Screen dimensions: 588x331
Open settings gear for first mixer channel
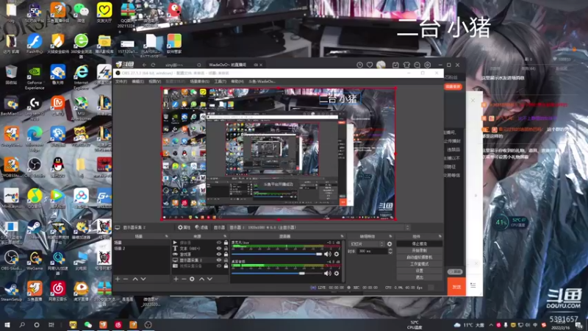[x=337, y=254]
